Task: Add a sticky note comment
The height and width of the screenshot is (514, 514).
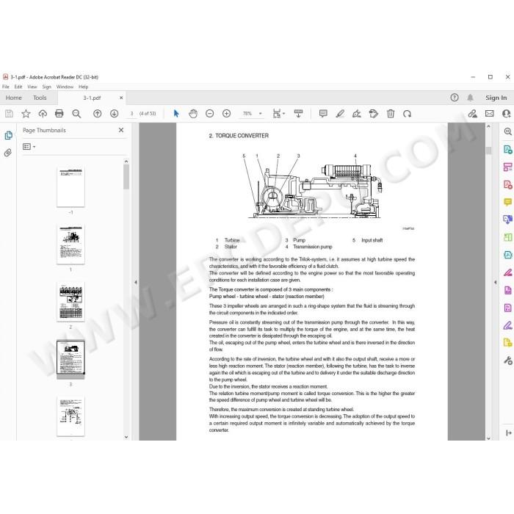Action: pyautogui.click(x=323, y=114)
